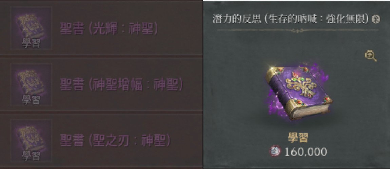Select the large purple book image
This screenshot has width=390, height=169.
click(x=298, y=93)
